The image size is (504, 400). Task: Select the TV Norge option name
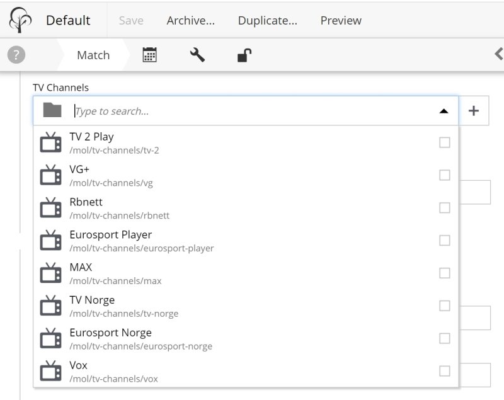[x=92, y=300]
